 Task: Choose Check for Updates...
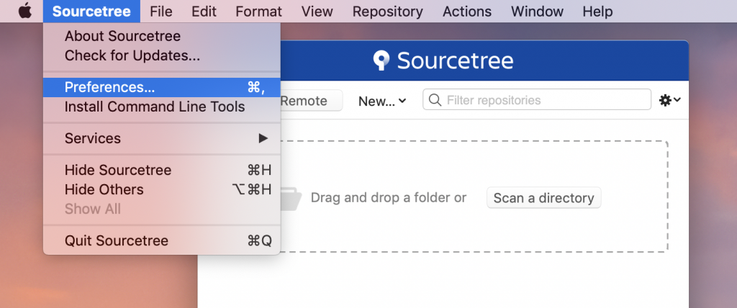[x=162, y=55]
